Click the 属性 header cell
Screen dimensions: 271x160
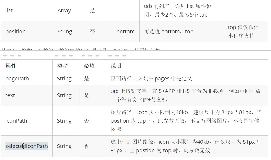pyautogui.click(x=11, y=66)
